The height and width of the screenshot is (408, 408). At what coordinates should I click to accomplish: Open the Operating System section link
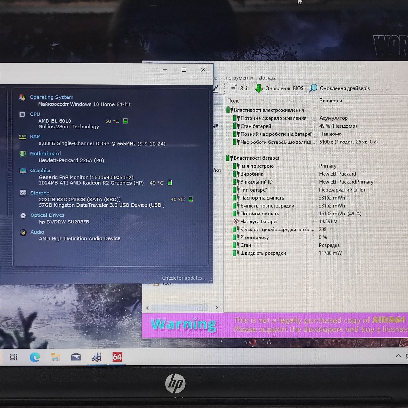(51, 97)
